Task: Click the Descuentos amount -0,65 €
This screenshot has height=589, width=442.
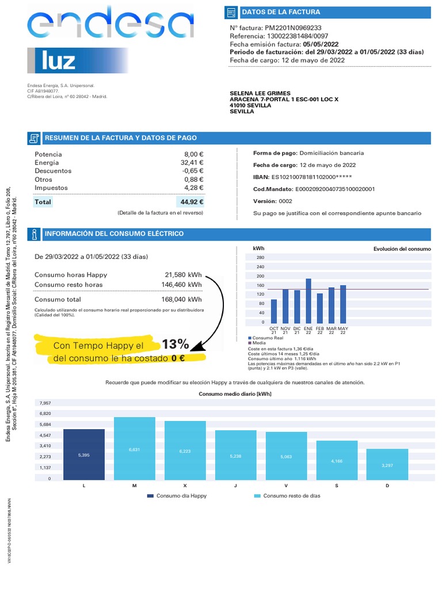Action: (192, 171)
